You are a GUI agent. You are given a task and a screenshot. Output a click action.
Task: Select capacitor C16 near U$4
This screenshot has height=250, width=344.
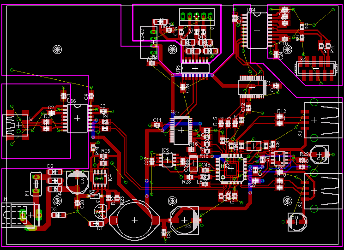coord(285,39)
